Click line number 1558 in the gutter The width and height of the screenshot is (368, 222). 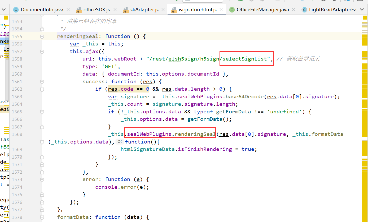coord(17,59)
